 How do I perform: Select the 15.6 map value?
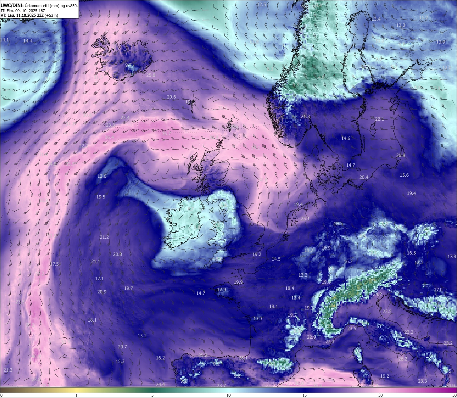pyautogui.click(x=404, y=175)
